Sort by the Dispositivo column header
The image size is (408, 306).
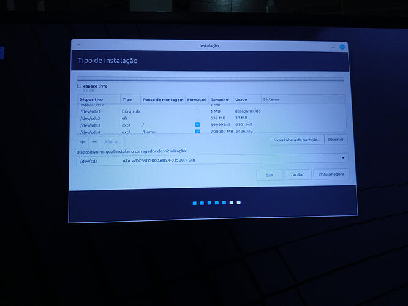[99, 100]
